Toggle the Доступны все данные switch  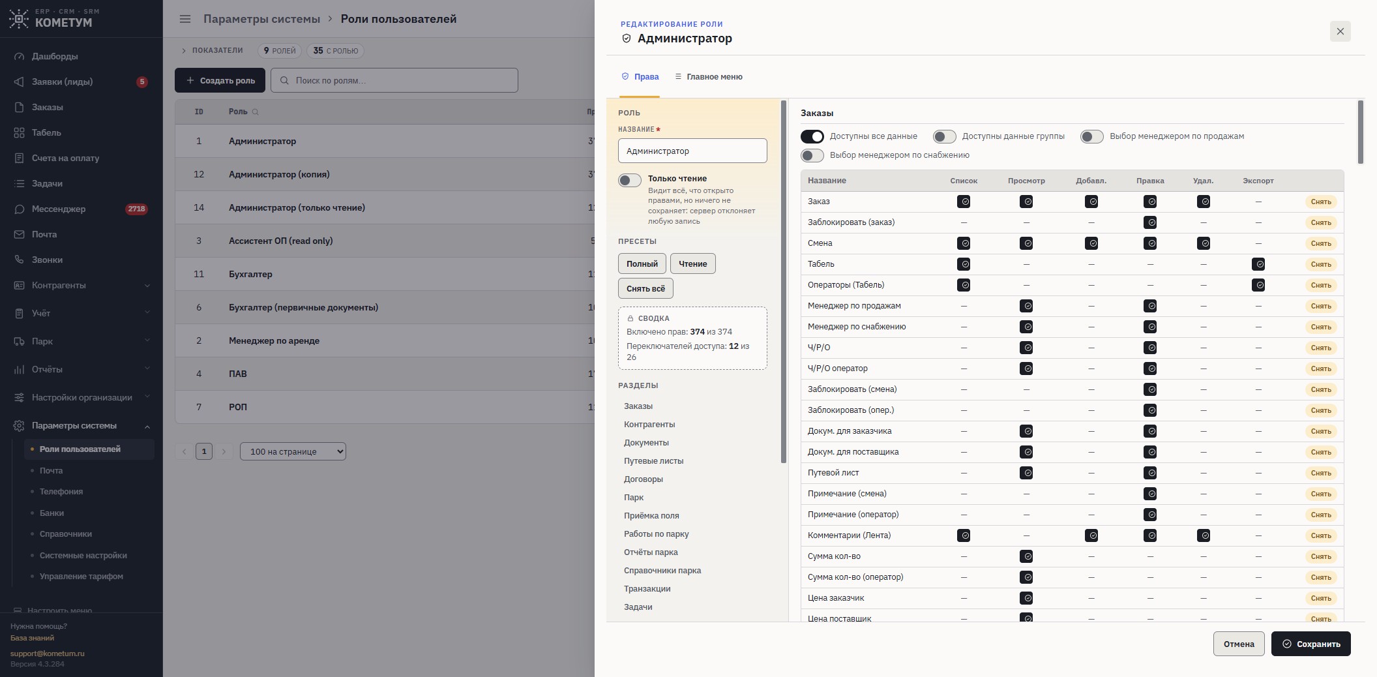coord(812,136)
